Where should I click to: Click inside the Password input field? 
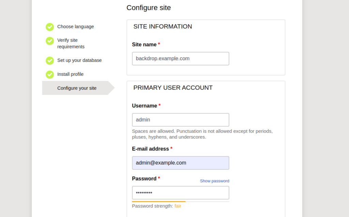click(181, 193)
